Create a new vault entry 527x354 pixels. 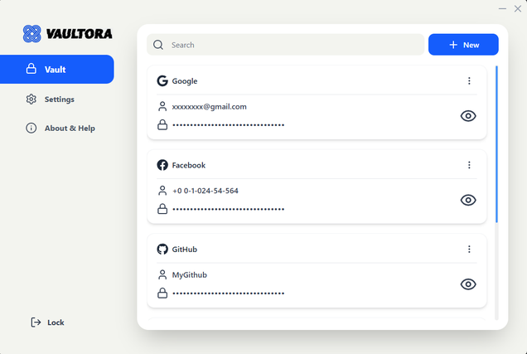(463, 45)
